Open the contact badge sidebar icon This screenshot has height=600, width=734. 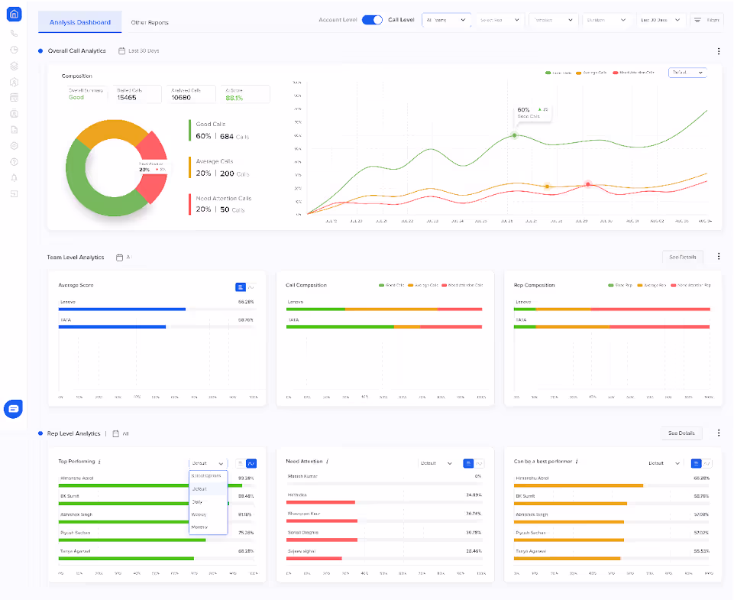[x=14, y=114]
